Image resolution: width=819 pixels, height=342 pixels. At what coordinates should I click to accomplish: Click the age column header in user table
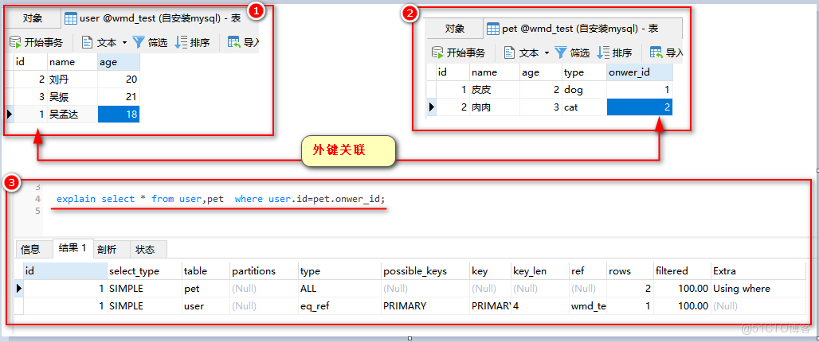click(x=119, y=62)
